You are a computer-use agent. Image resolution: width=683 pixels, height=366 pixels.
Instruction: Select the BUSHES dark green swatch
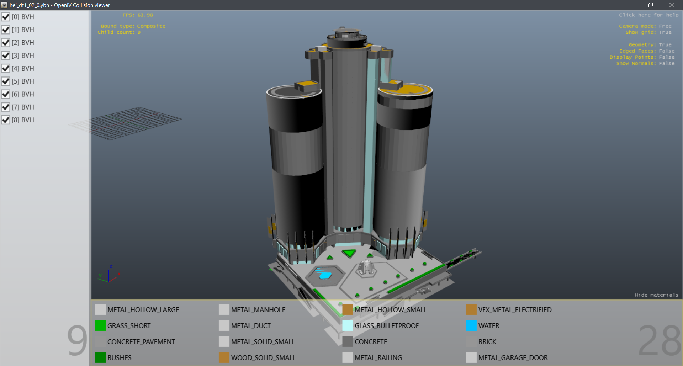click(100, 357)
